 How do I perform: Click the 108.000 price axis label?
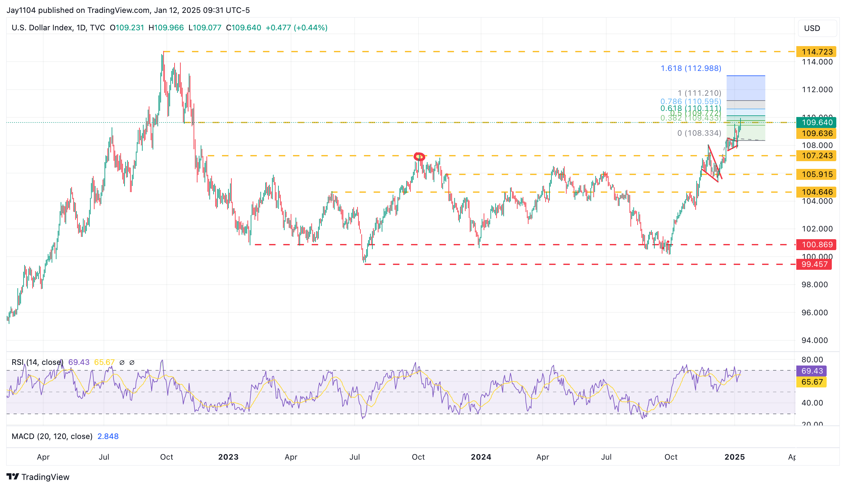817,145
